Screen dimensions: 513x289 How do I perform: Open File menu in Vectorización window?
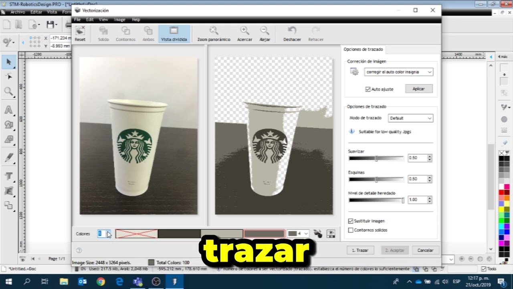coord(77,20)
